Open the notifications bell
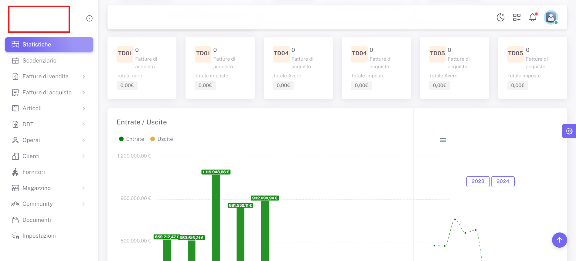This screenshot has height=261, width=576. point(533,17)
